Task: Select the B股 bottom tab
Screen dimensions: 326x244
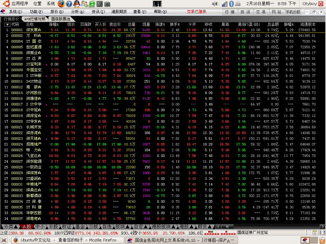Action: pyautogui.click(x=53, y=227)
